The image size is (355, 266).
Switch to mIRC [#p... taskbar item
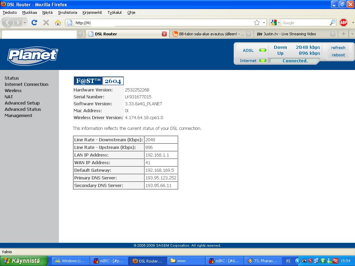pyautogui.click(x=109, y=261)
